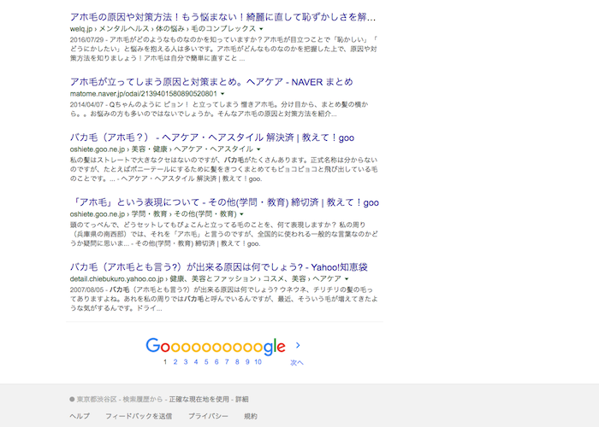Open the 規約 footer link
The image size is (599, 427).
pyautogui.click(x=251, y=416)
